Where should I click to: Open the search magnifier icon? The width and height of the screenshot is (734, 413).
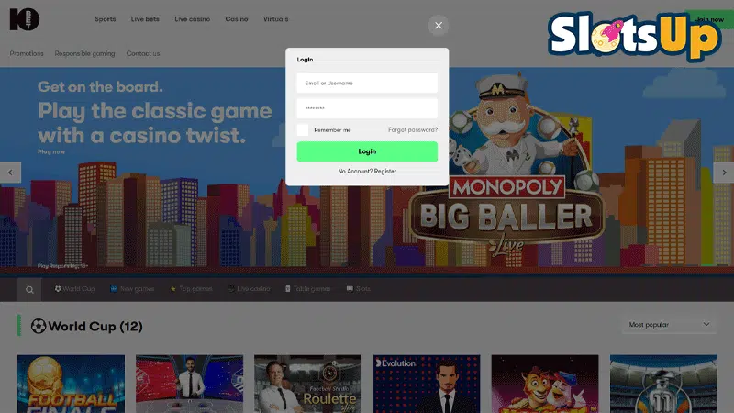pos(29,289)
